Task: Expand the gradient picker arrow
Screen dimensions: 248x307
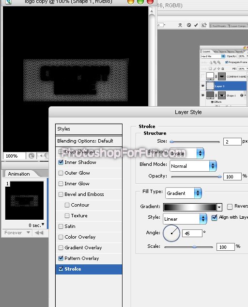Action: 219,207
